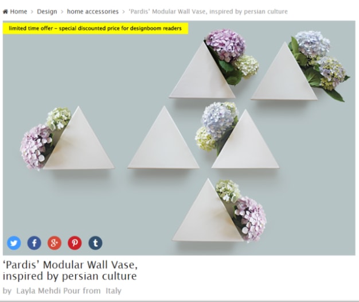This screenshot has width=359, height=302.
Task: Click the center empty triangular vase
Action: [163, 137]
